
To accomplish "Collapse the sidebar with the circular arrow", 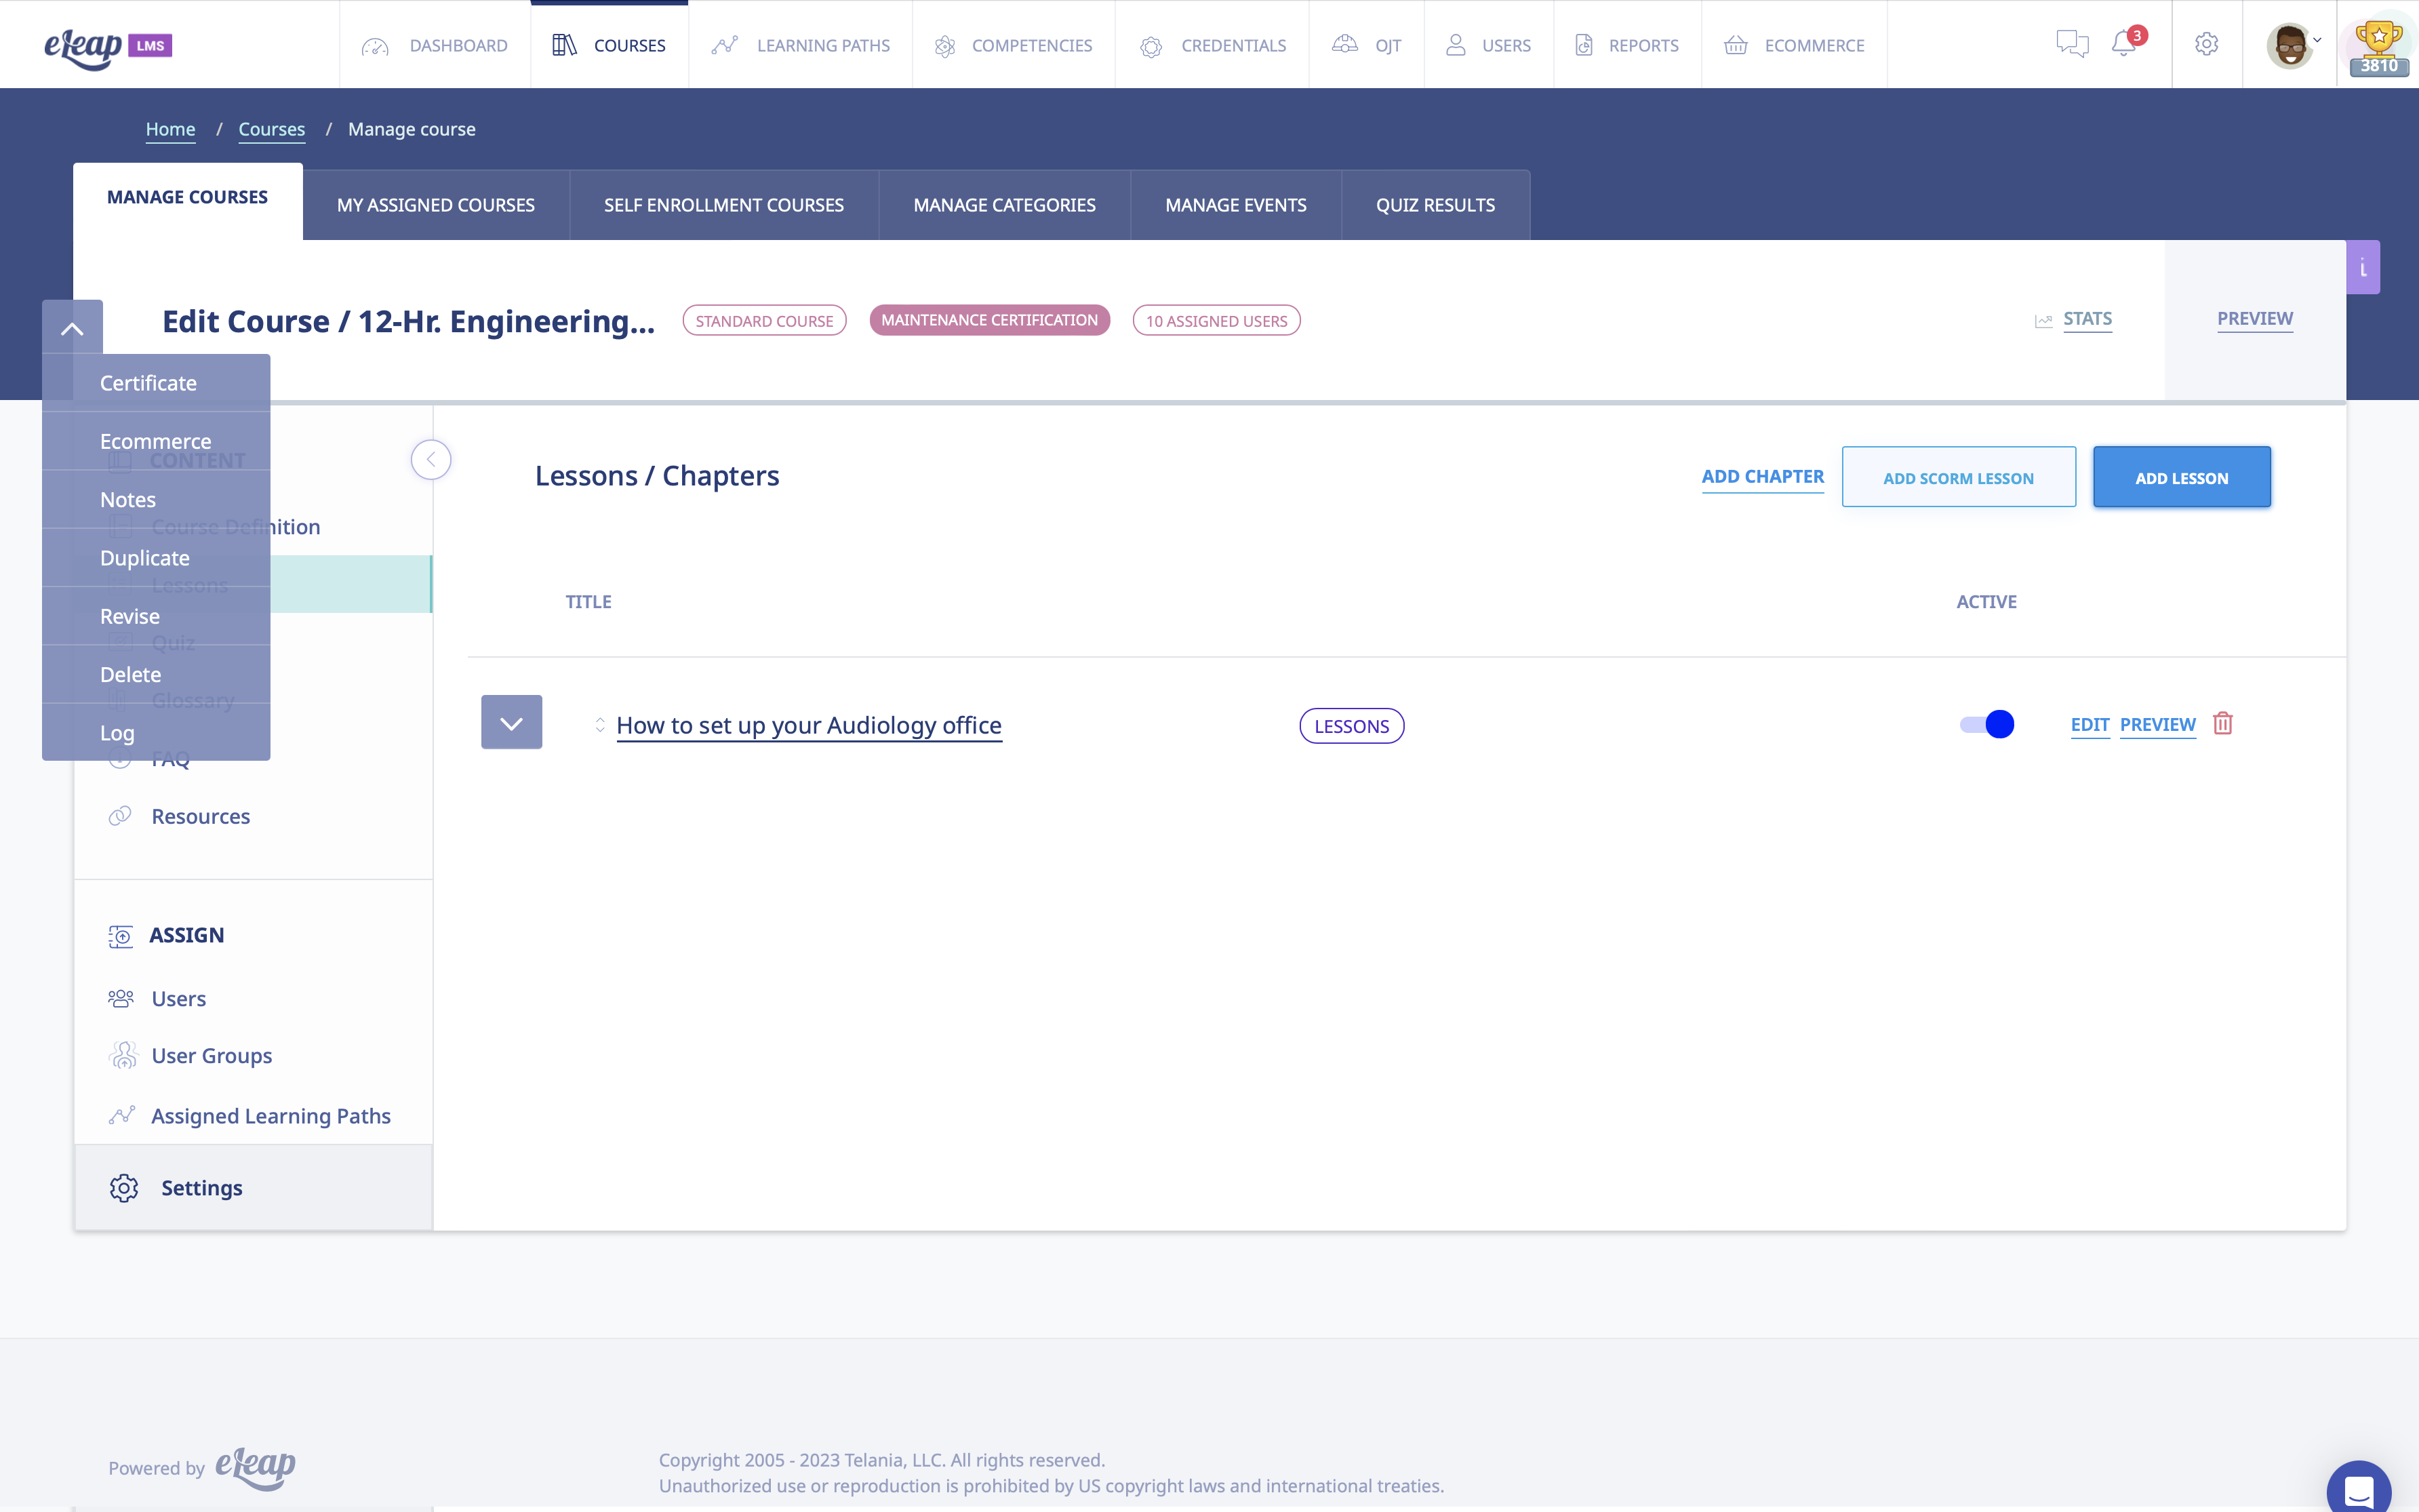I will (x=431, y=459).
